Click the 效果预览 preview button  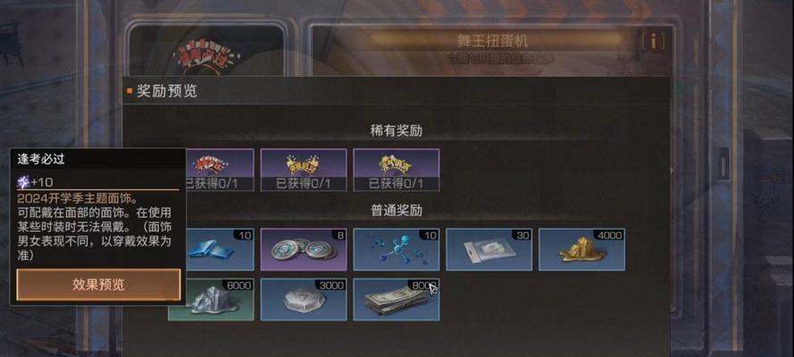point(99,285)
